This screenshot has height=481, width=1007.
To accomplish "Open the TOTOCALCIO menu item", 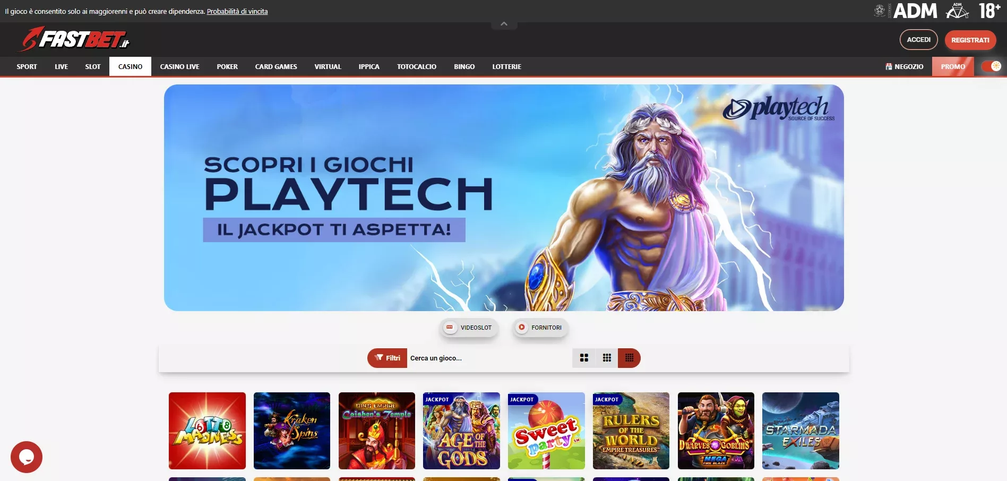I will click(416, 66).
